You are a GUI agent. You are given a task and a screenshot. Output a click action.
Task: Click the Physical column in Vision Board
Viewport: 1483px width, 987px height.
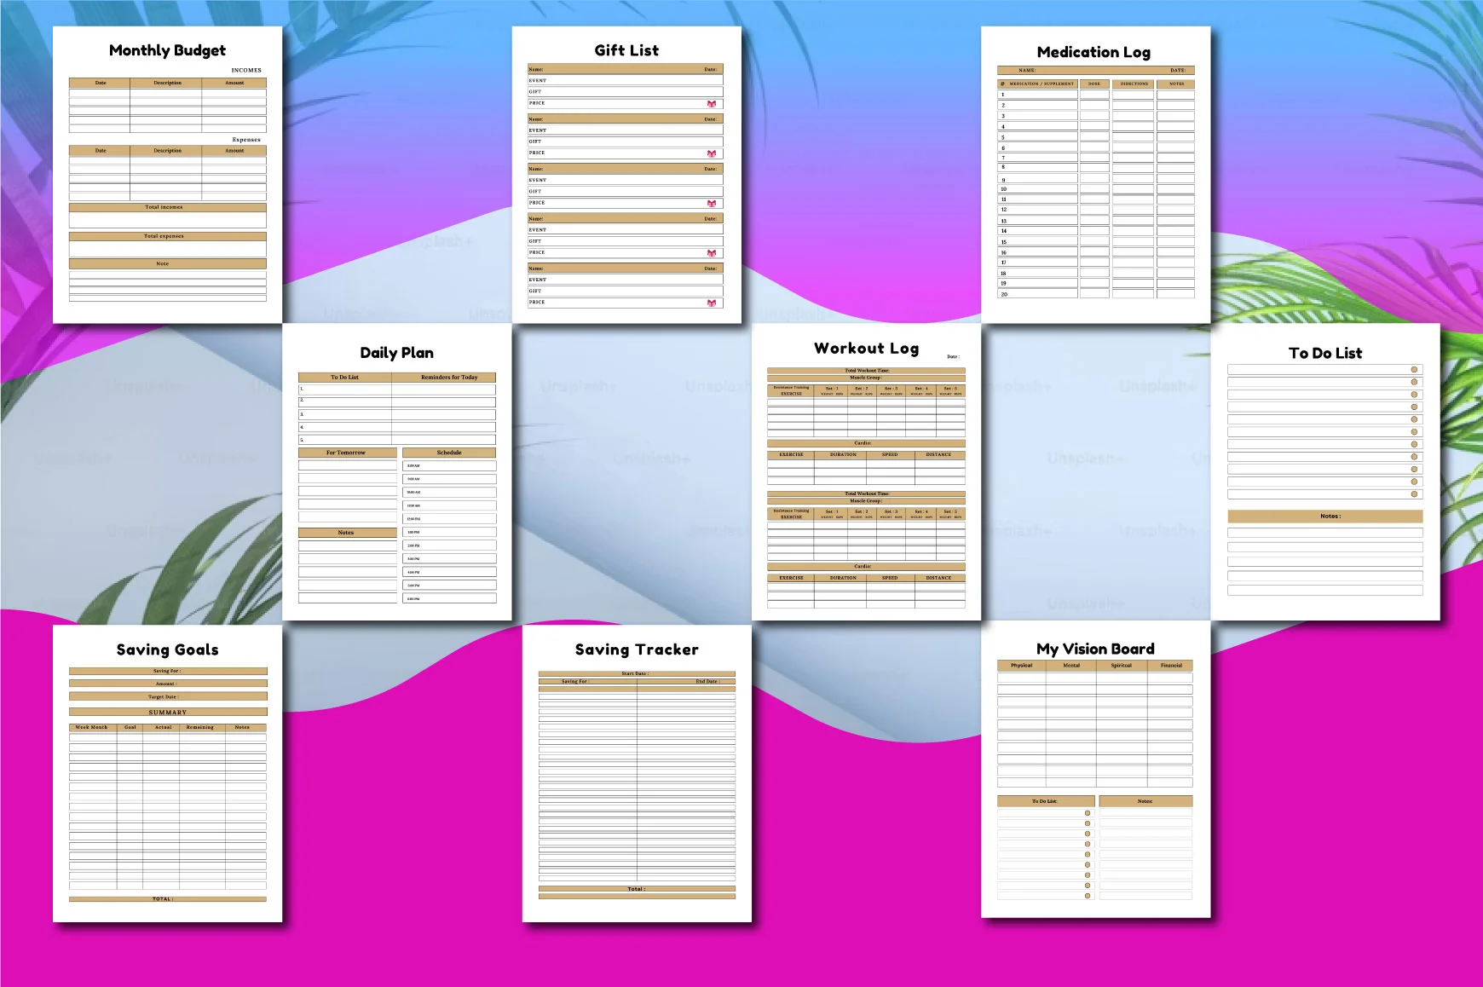coord(1021,666)
